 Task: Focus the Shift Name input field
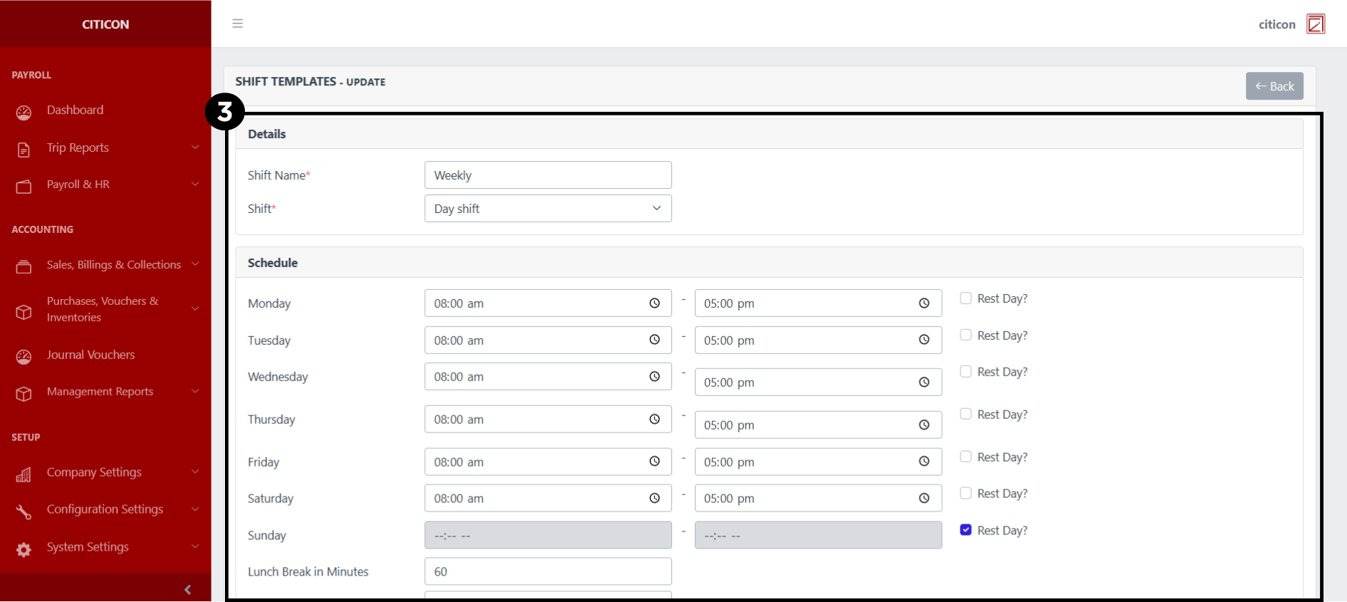(548, 175)
